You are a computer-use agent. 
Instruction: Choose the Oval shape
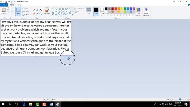coord(59,9)
